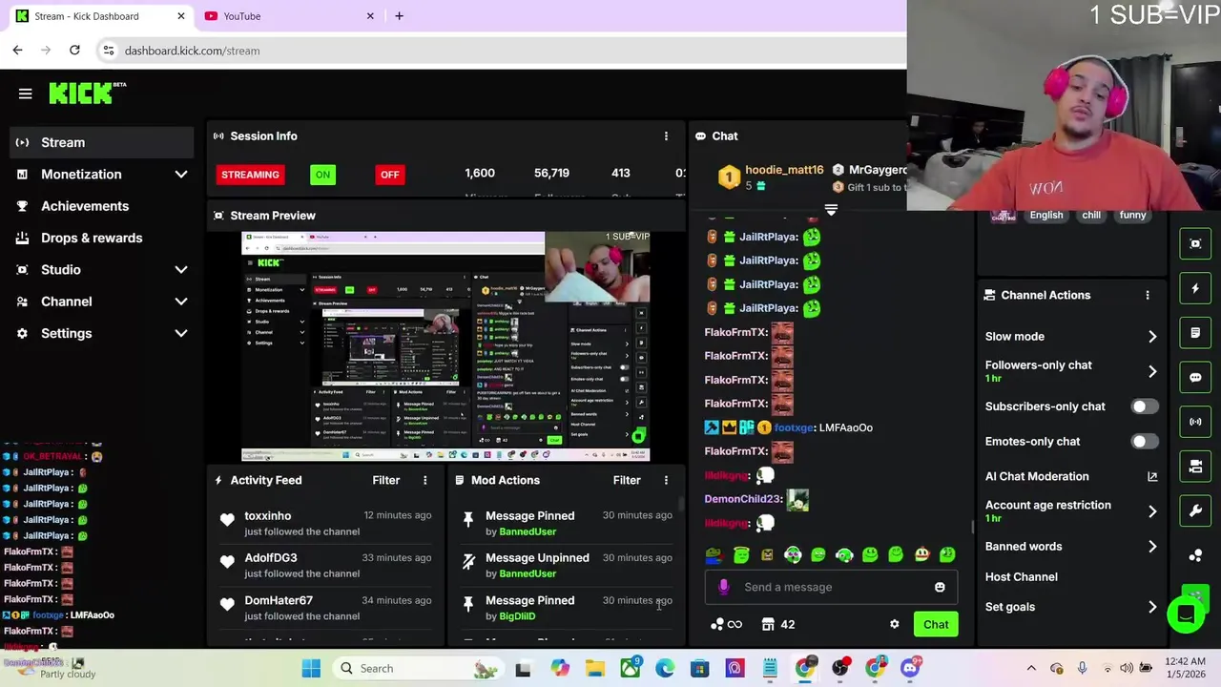Open Discord from the taskbar
The width and height of the screenshot is (1221, 687).
910,668
